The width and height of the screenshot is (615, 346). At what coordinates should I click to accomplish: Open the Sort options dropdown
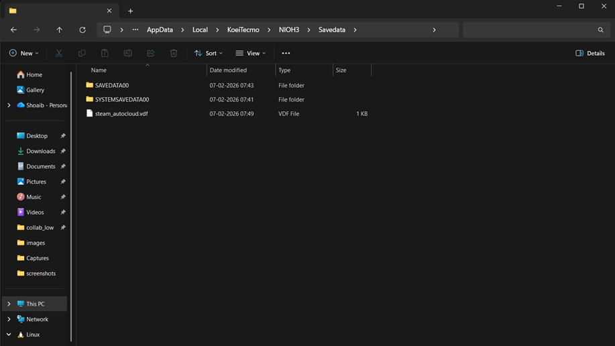click(x=209, y=53)
